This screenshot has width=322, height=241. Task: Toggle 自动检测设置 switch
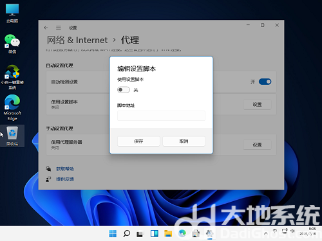coord(265,82)
